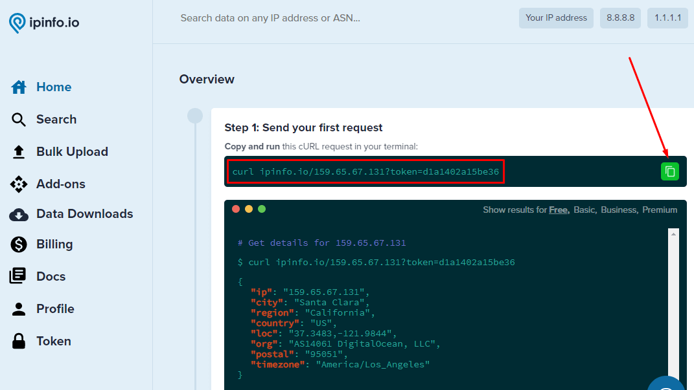Click the red terminal window dot
The height and width of the screenshot is (390, 694).
point(236,209)
